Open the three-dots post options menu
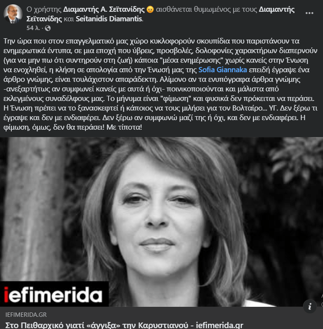323x329 pixels. tap(309, 13)
